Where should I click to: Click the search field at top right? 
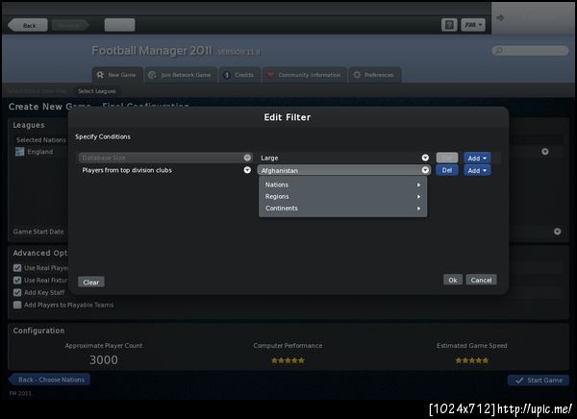click(530, 50)
